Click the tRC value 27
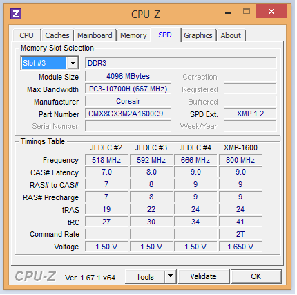Screen dimensions: 297x295 (106, 222)
